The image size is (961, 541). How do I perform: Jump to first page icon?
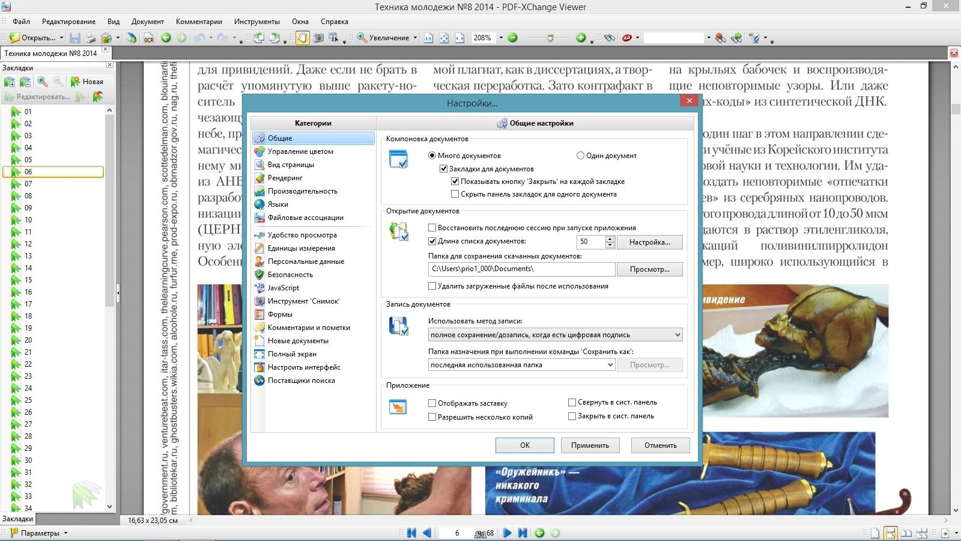pyautogui.click(x=411, y=533)
